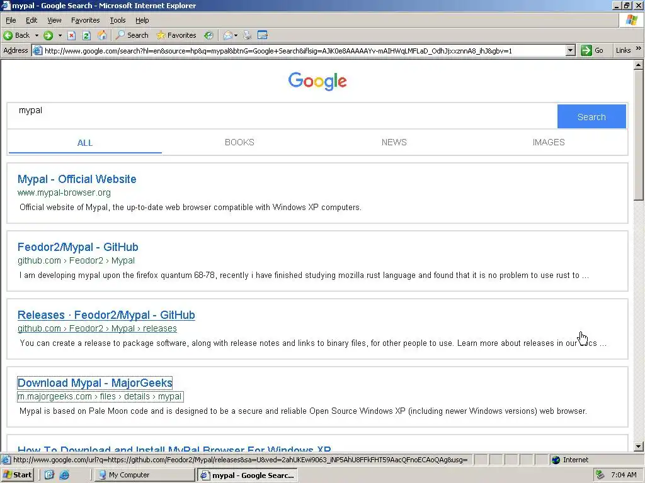Click the Home icon
The height and width of the screenshot is (483, 645).
pyautogui.click(x=102, y=35)
